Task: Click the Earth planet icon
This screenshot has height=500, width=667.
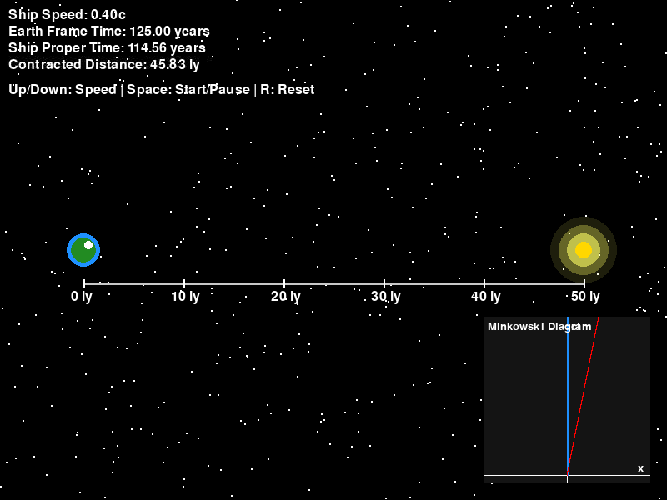Action: point(83,250)
